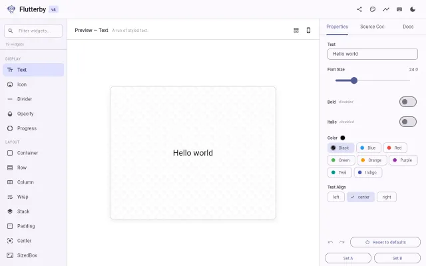Select the Opacity widget in sidebar
Image resolution: width=426 pixels, height=266 pixels.
click(x=33, y=114)
